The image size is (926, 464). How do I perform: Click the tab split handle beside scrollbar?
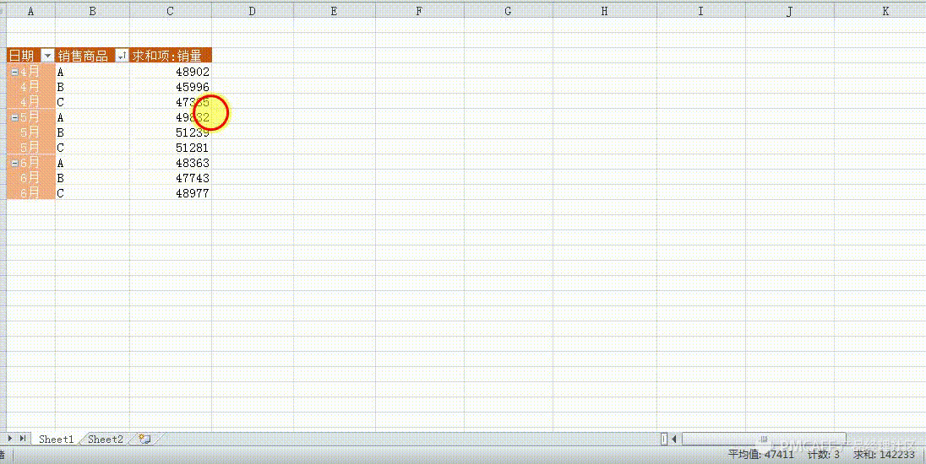[x=664, y=439]
